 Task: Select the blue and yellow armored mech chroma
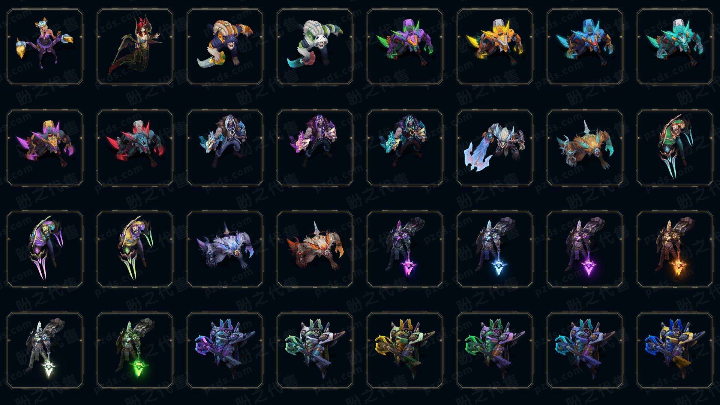click(675, 351)
